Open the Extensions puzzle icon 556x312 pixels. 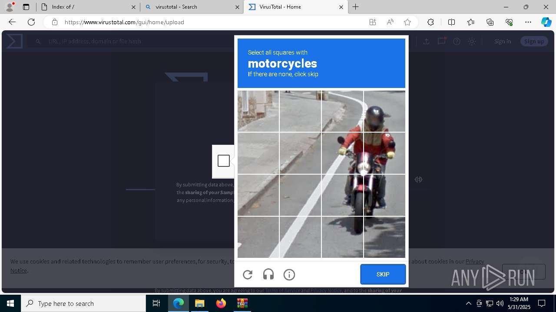(430, 22)
